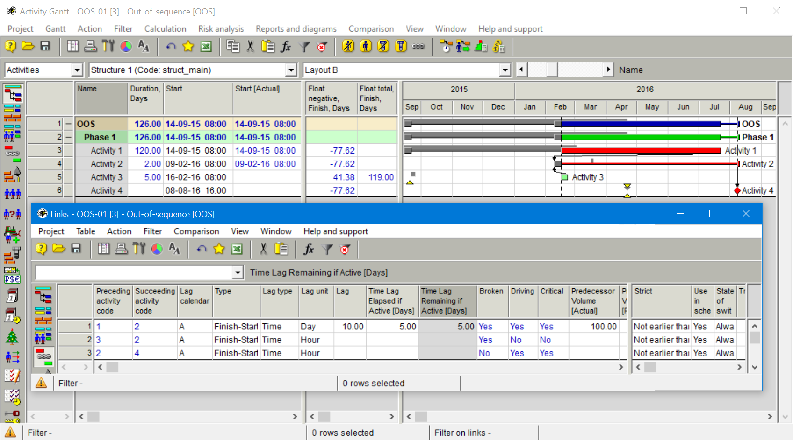Open the Gantt menu
The height and width of the screenshot is (440, 793).
tap(55, 29)
